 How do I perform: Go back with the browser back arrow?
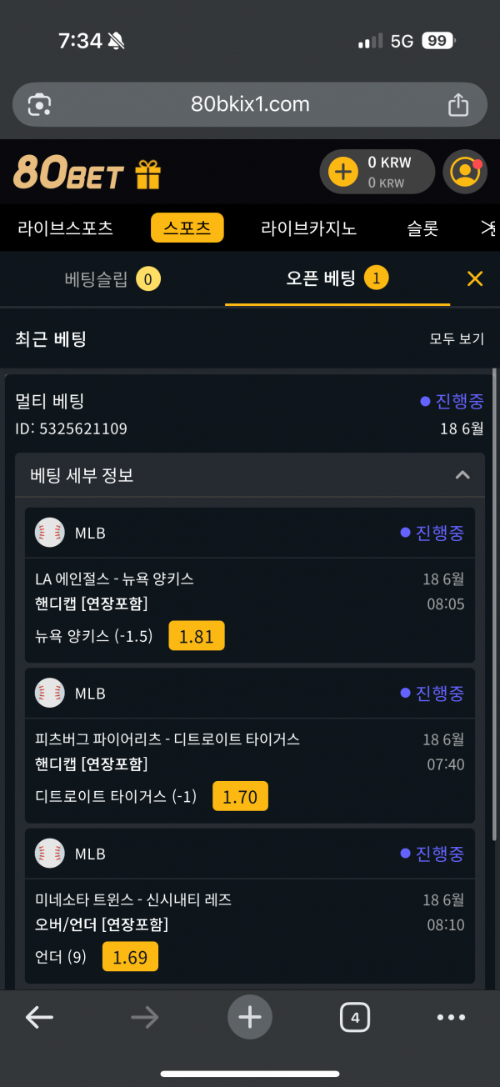click(39, 1017)
